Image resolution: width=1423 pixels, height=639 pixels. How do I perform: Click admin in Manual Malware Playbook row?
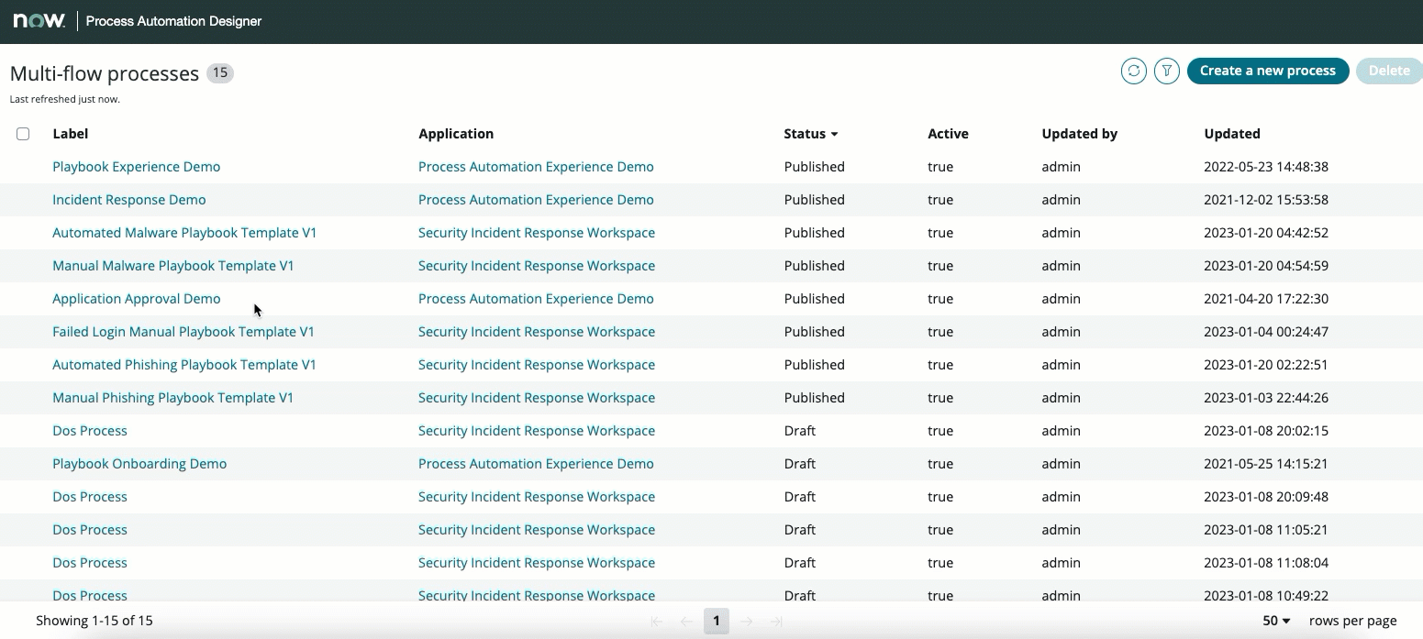1061,266
